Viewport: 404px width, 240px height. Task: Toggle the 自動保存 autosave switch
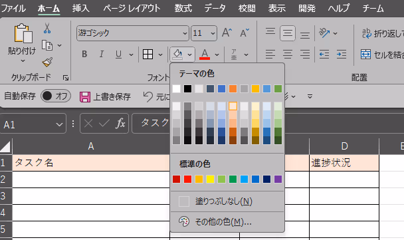coord(55,96)
